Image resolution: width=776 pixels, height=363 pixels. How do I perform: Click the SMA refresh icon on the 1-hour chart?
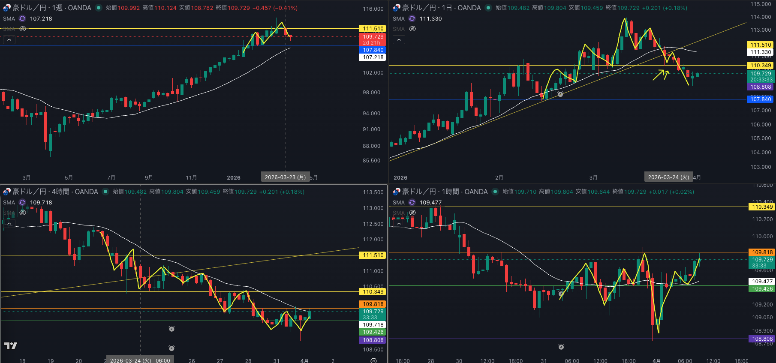click(412, 202)
